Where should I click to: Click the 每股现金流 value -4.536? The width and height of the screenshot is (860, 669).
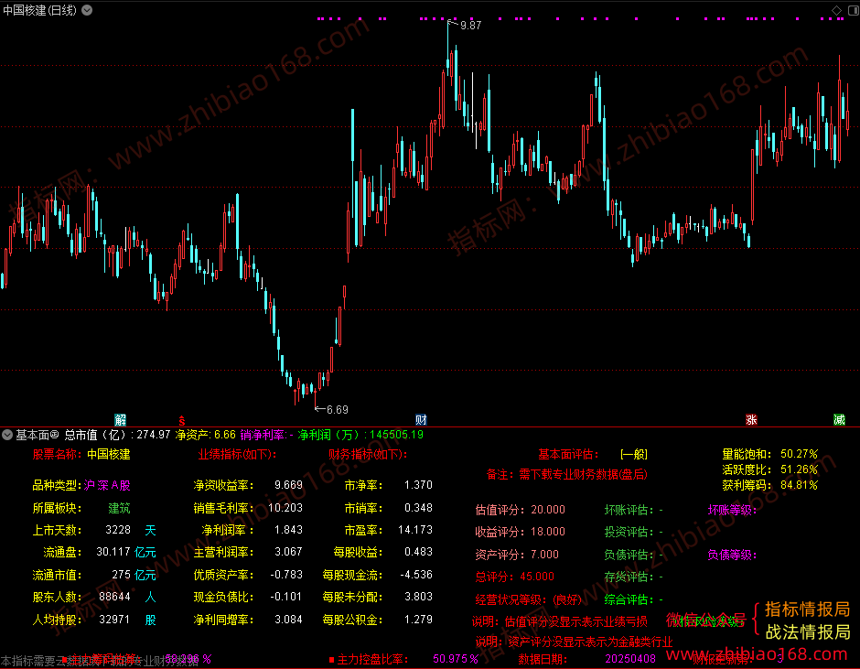pos(416,575)
